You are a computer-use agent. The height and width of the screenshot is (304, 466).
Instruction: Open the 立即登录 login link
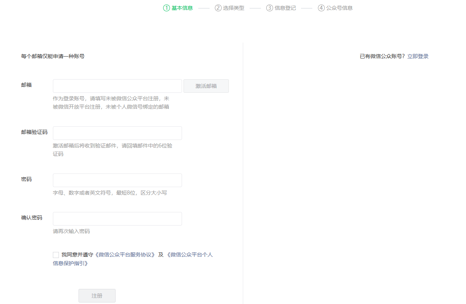click(x=418, y=56)
